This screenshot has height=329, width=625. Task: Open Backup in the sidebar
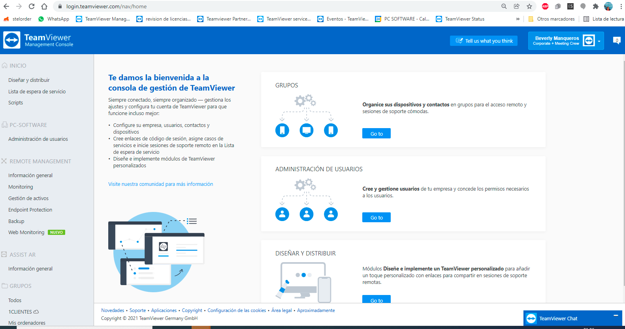pos(16,221)
